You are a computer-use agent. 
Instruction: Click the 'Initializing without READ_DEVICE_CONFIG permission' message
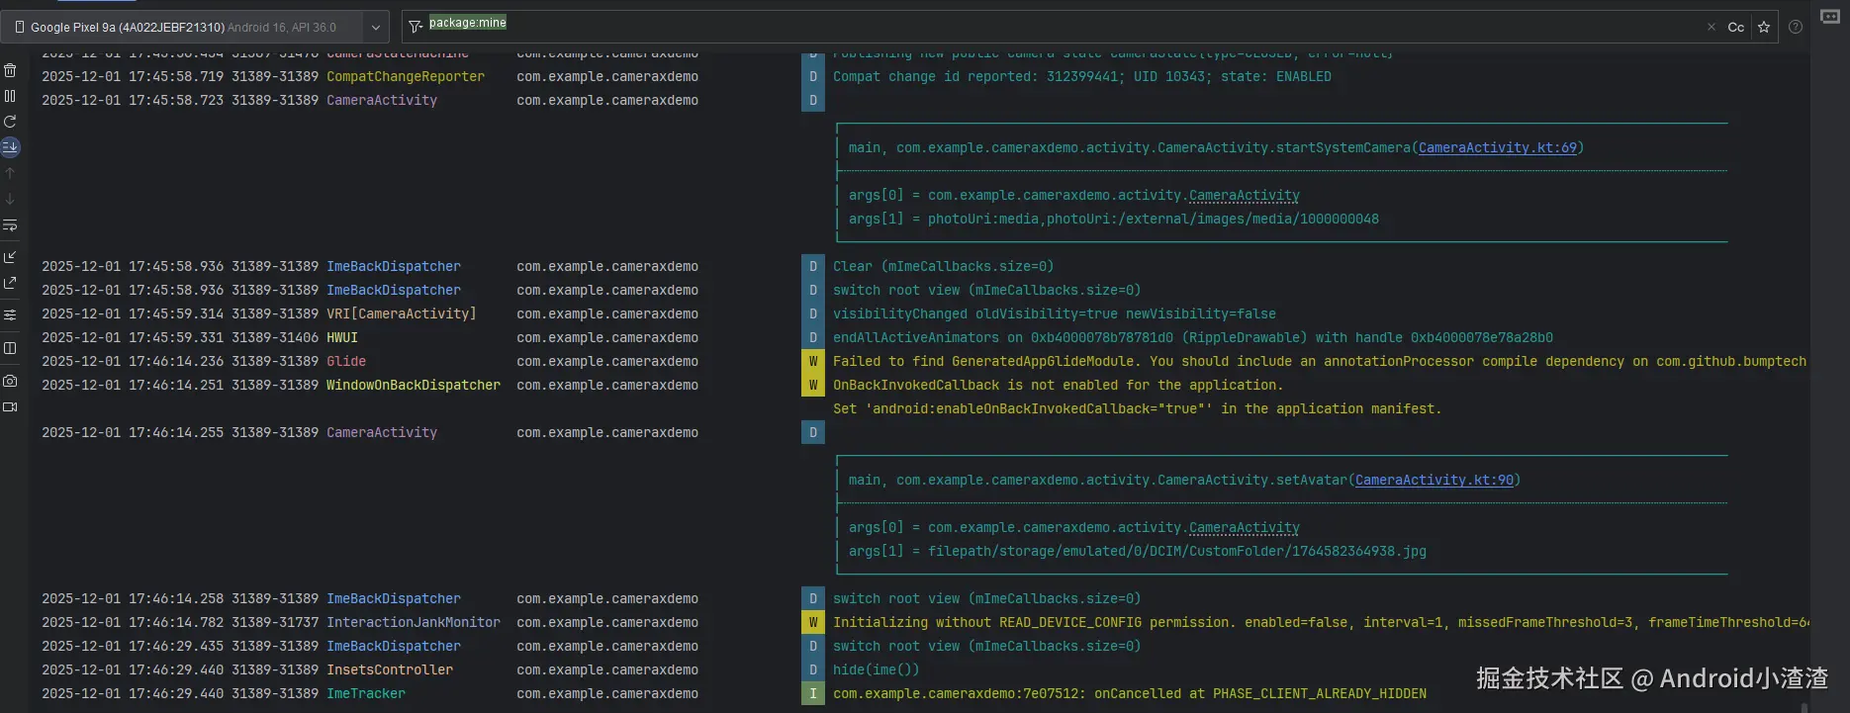[1321, 622]
